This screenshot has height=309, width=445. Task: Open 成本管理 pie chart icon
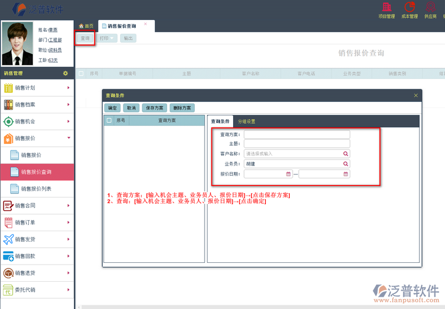(409, 7)
